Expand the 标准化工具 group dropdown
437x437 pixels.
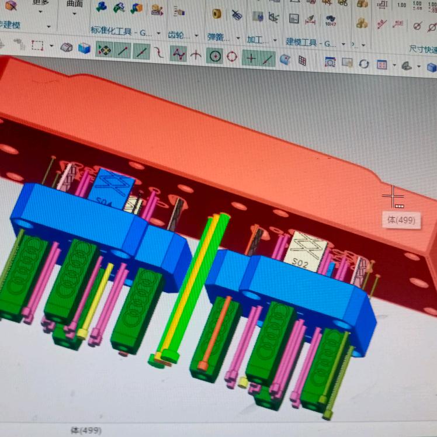158,33
